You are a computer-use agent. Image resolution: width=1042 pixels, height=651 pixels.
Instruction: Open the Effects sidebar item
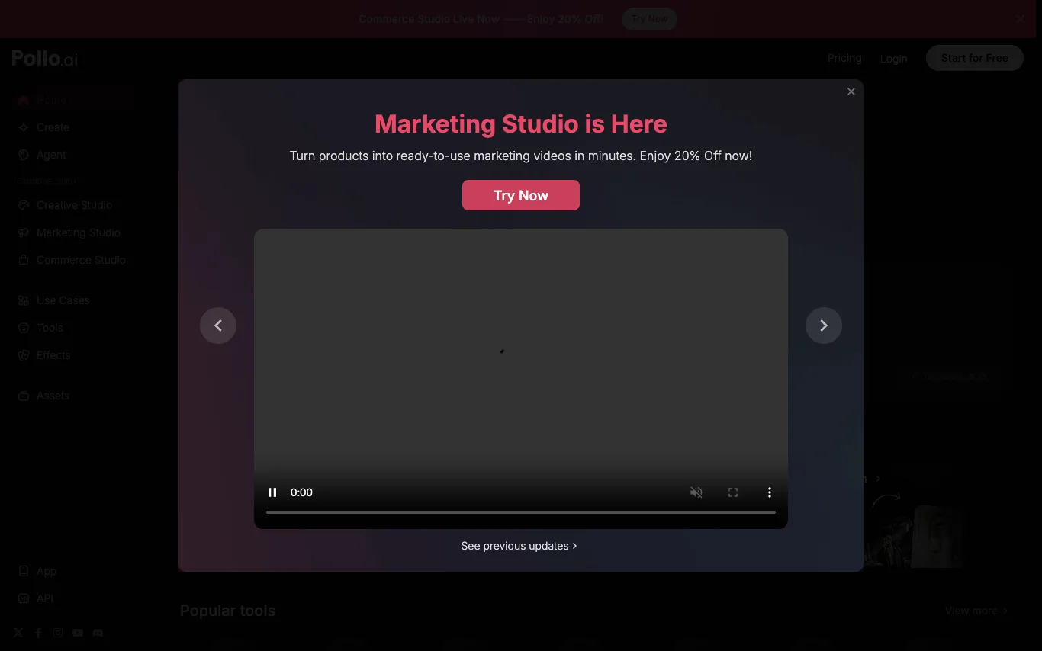point(74,355)
